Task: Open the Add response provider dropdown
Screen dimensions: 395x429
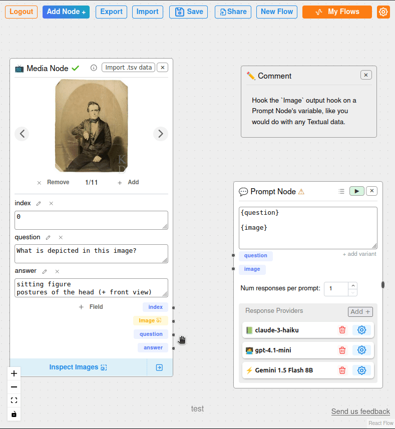Action: [360, 311]
